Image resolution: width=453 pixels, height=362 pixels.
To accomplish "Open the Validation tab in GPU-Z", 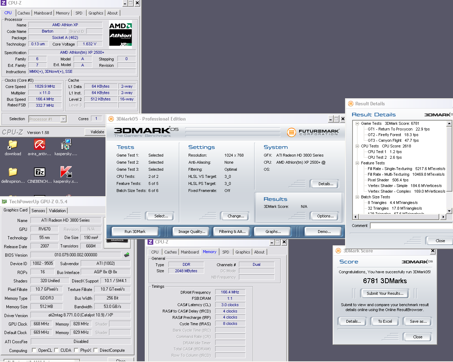I will (x=57, y=210).
